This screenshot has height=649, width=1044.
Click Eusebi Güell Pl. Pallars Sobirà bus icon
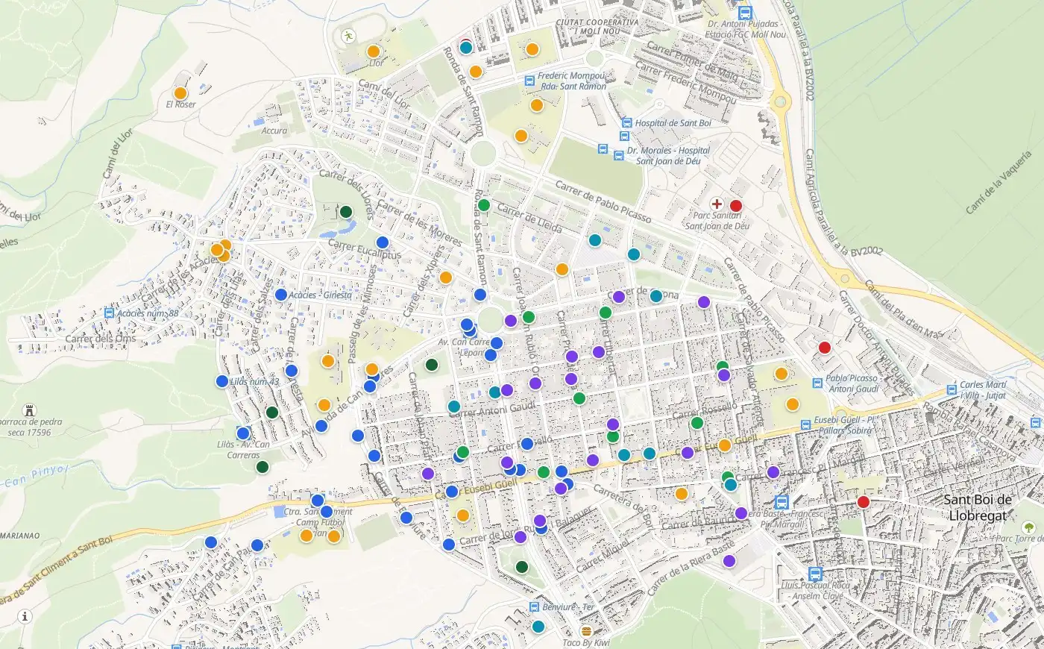tap(805, 424)
